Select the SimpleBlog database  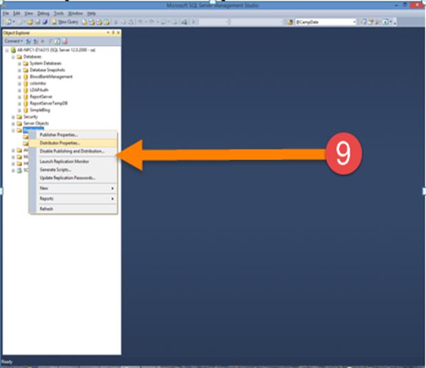[x=40, y=110]
